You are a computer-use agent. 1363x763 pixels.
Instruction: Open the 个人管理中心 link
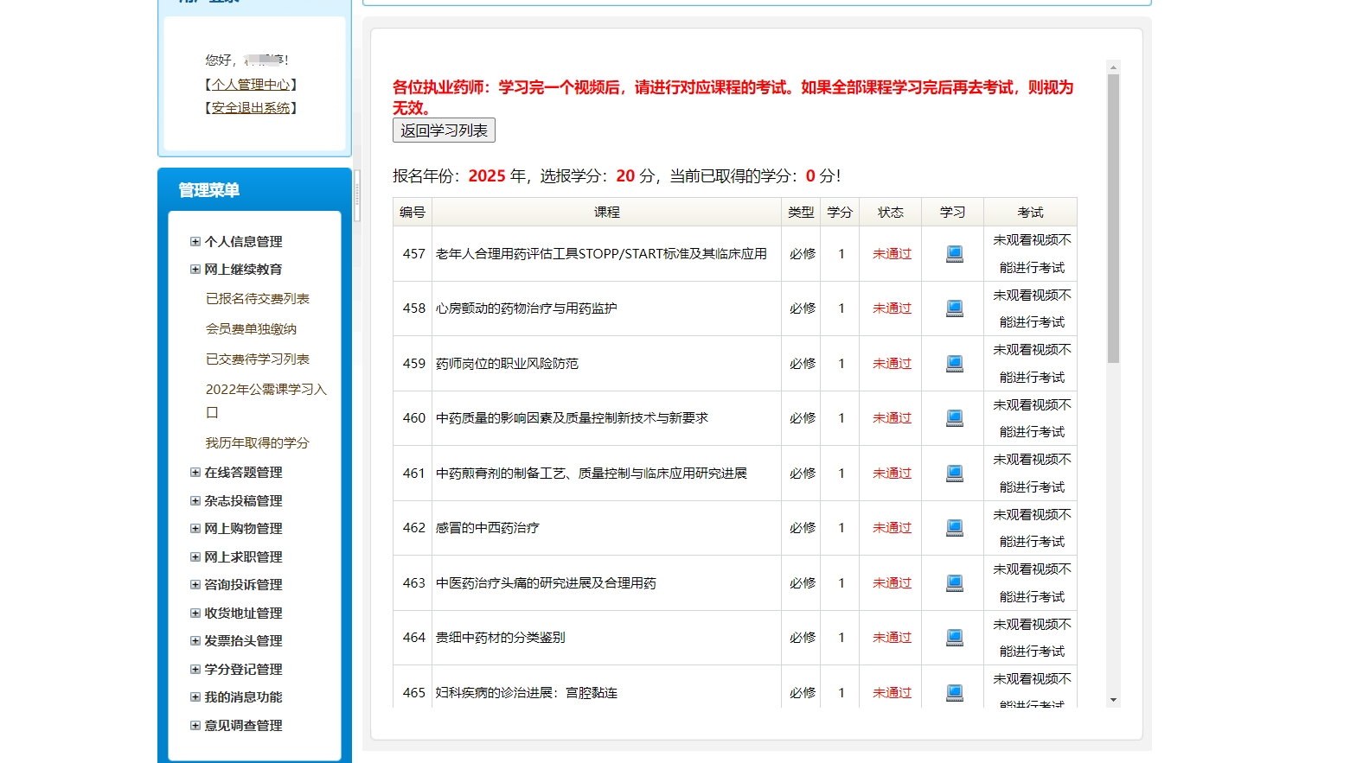tap(251, 85)
